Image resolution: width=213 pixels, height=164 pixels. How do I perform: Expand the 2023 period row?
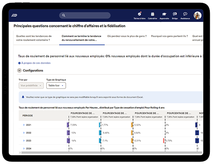point(24,141)
